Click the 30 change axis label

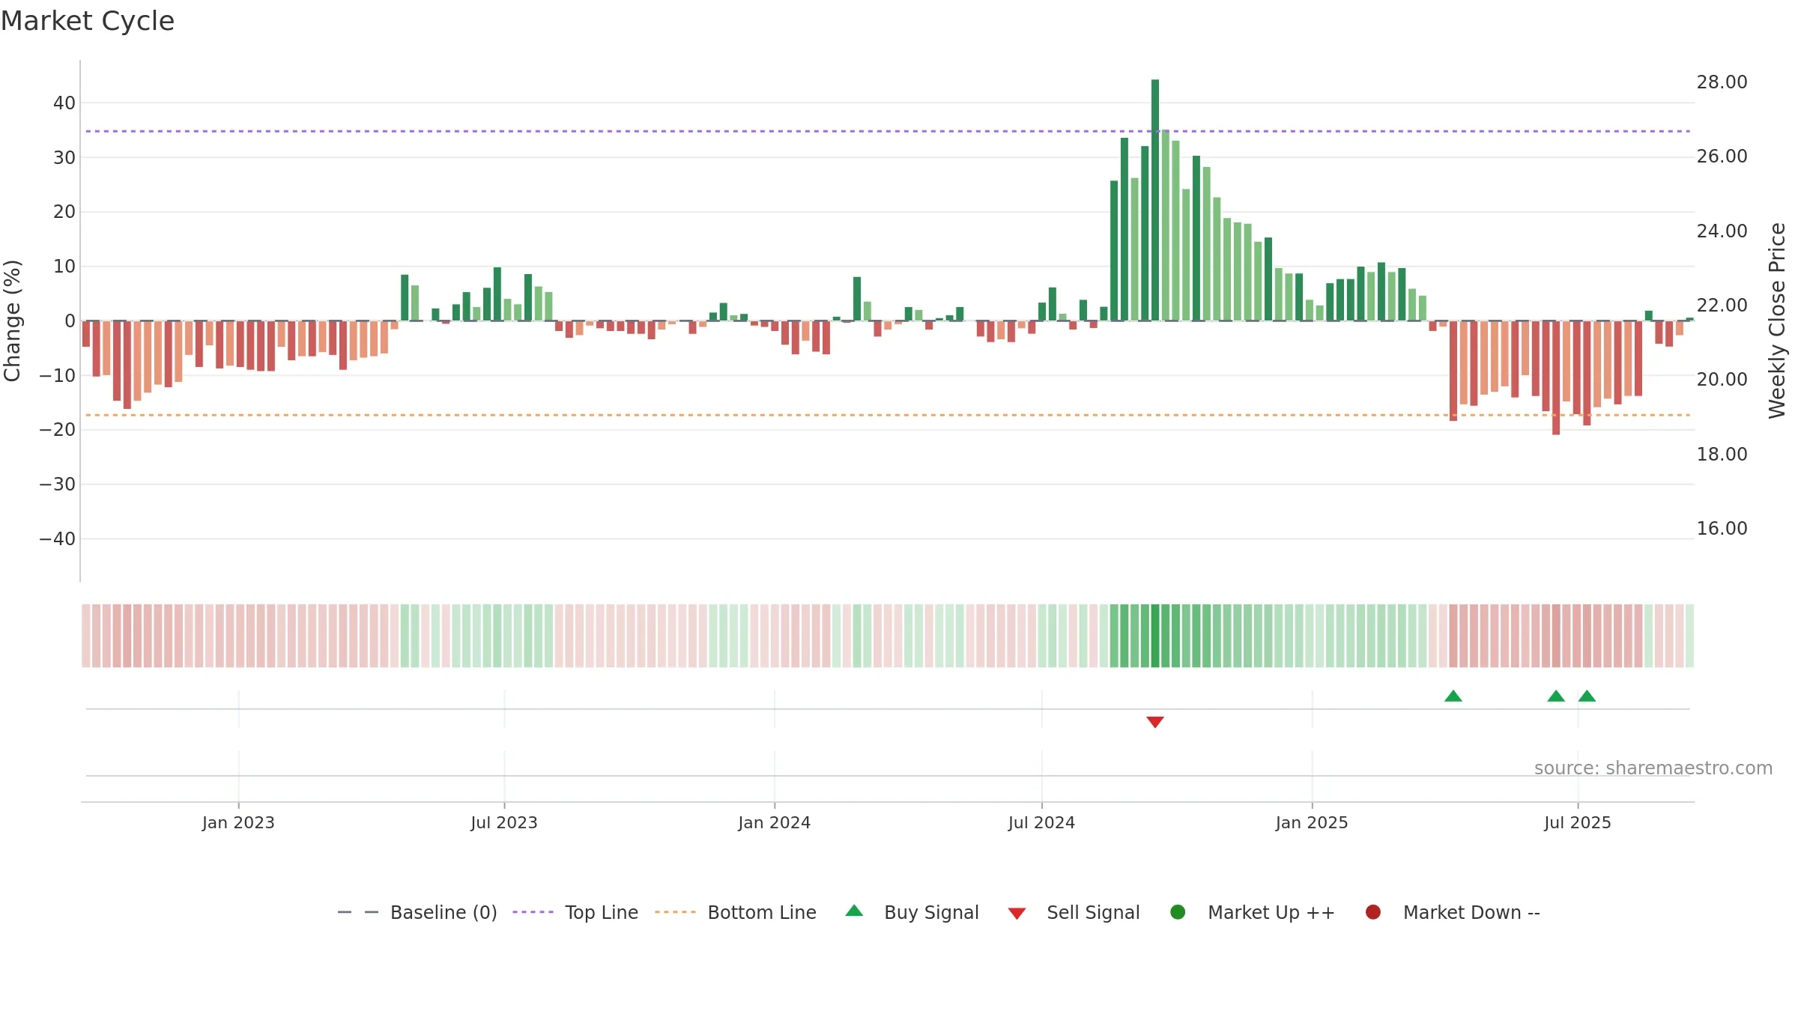click(64, 158)
